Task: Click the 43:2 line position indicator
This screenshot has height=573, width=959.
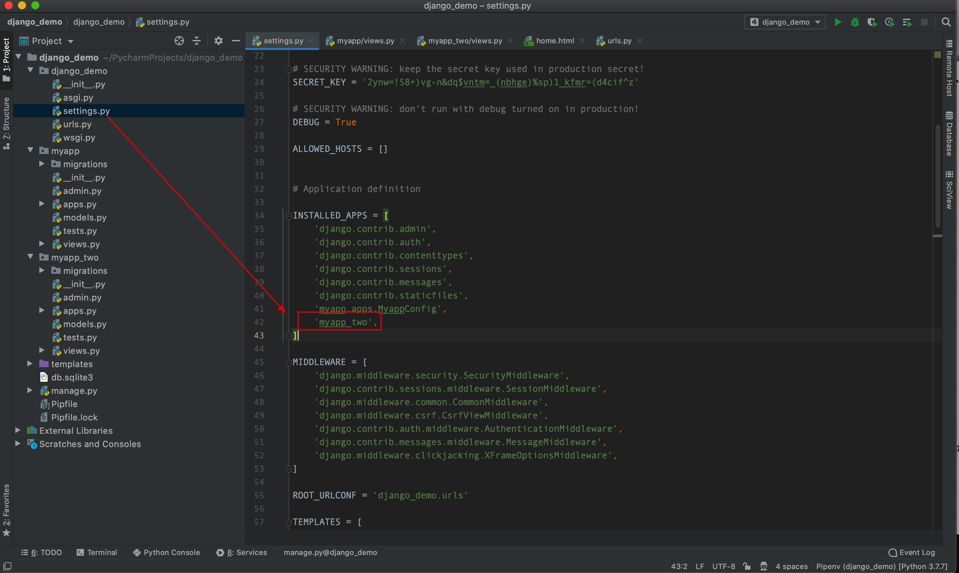Action: (x=679, y=566)
